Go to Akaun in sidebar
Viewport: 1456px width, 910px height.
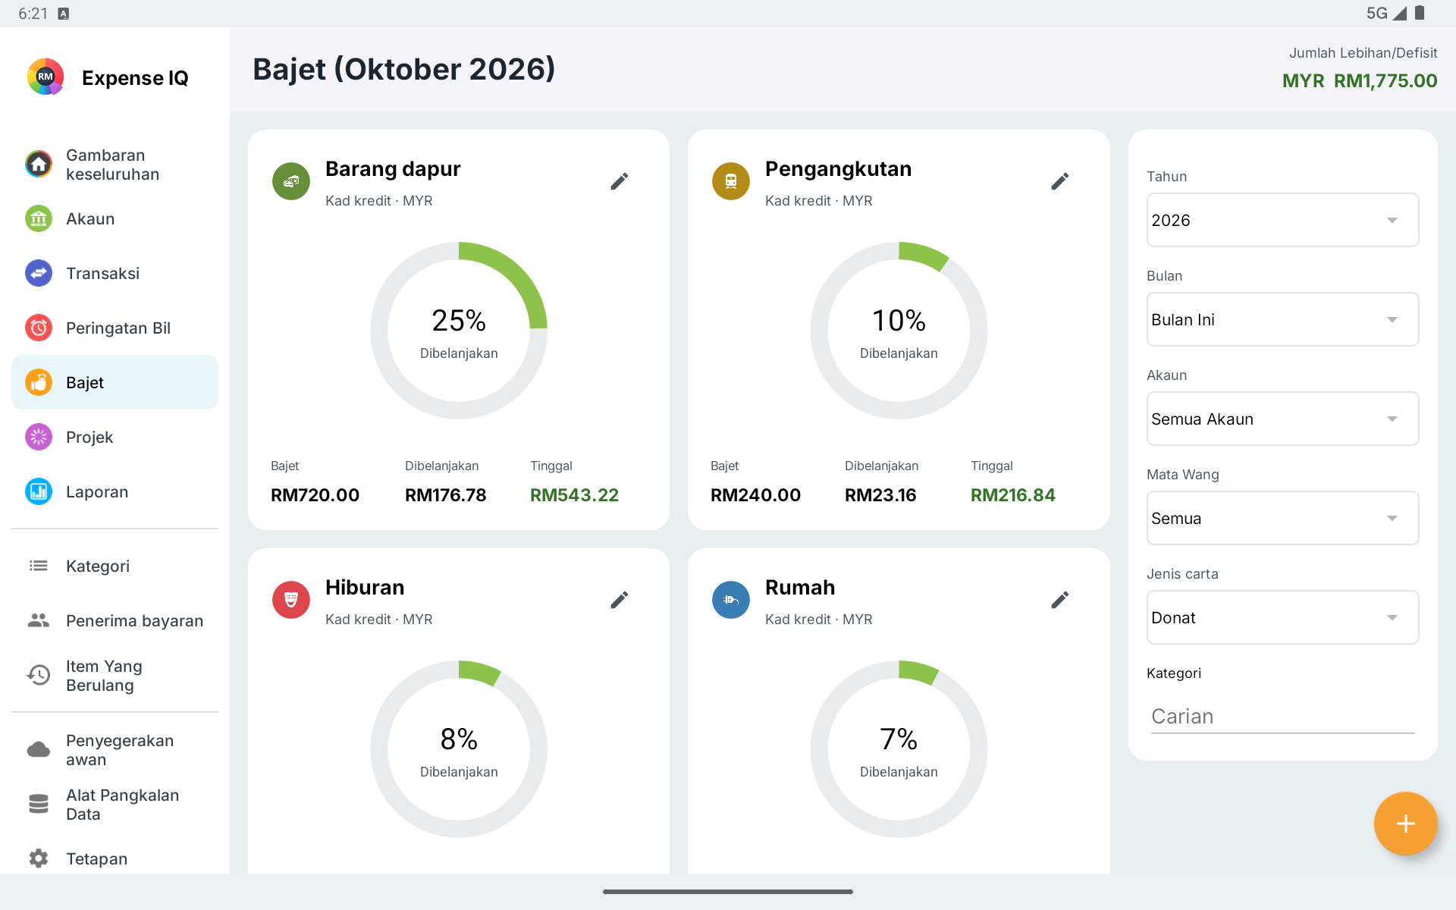click(115, 219)
